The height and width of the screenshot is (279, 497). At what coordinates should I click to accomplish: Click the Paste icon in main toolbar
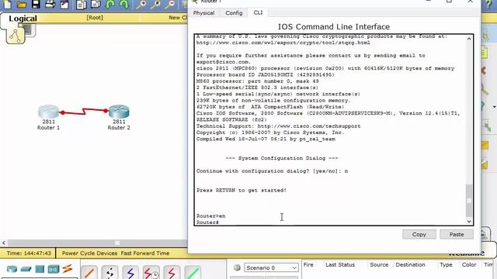click(96, 4)
